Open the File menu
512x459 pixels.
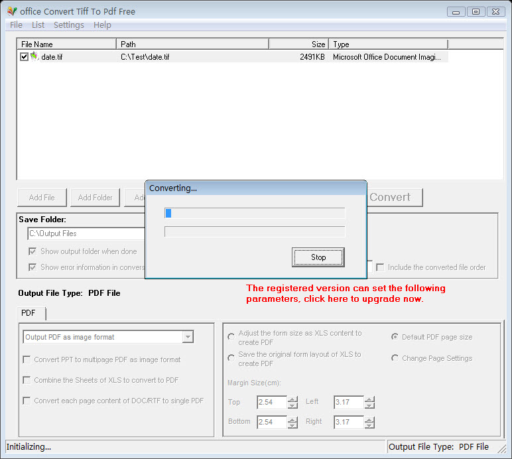(x=16, y=25)
